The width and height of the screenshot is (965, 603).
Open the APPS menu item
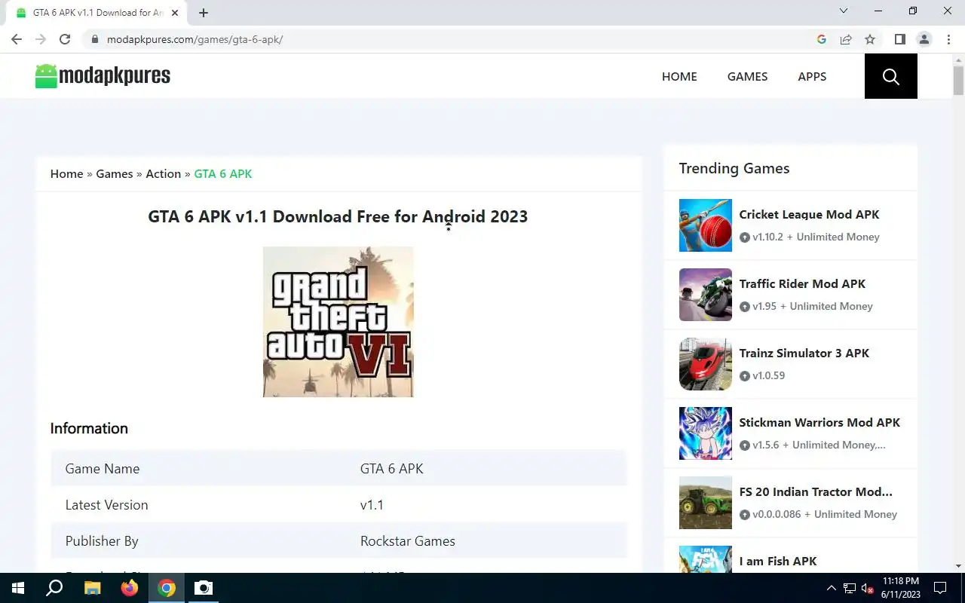[812, 76]
